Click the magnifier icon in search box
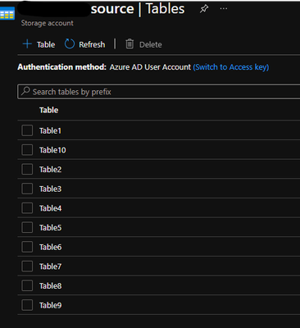The height and width of the screenshot is (328, 300). click(25, 91)
